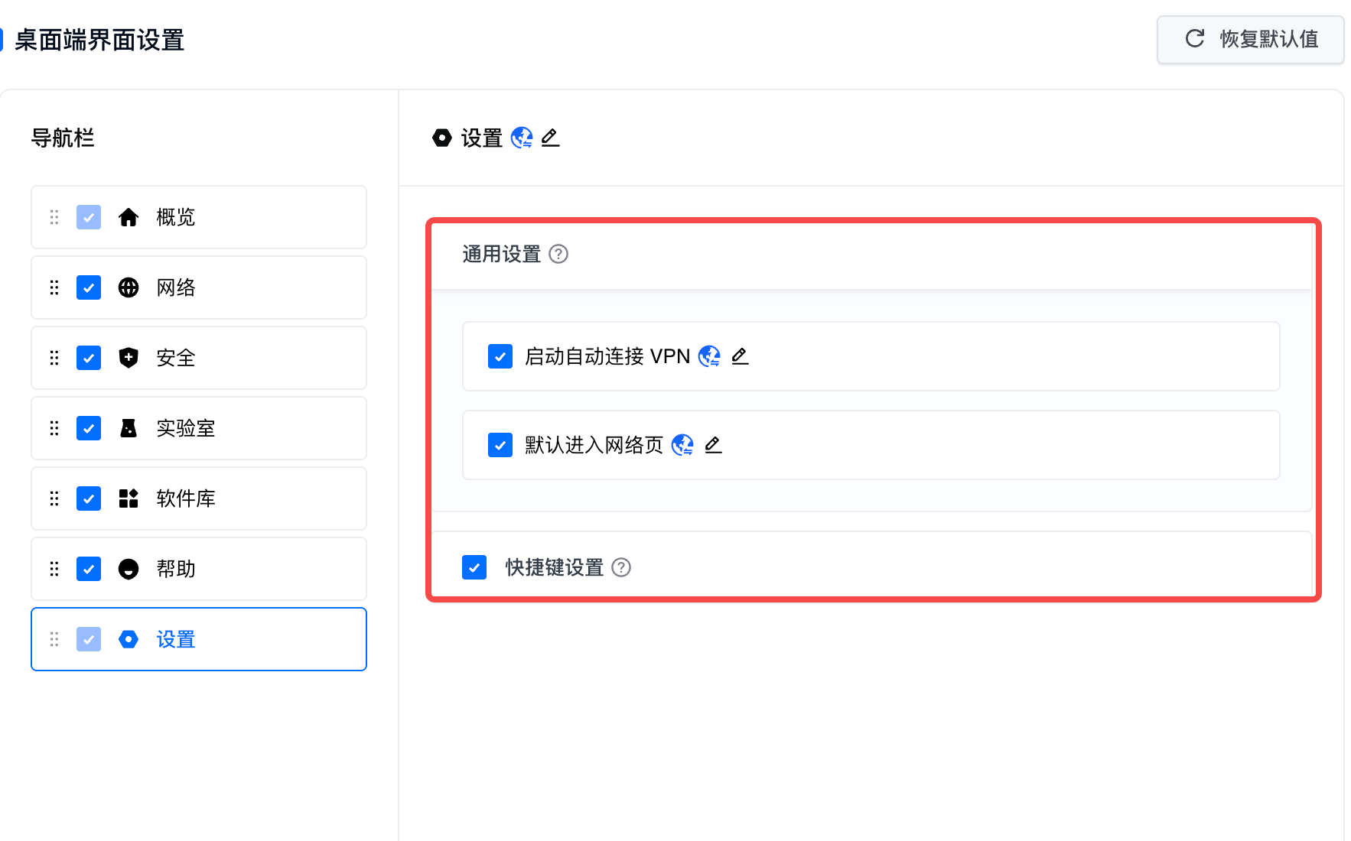Viewport: 1351px width, 841px height.
Task: Click help question mark beside 快捷键设置
Action: [621, 567]
